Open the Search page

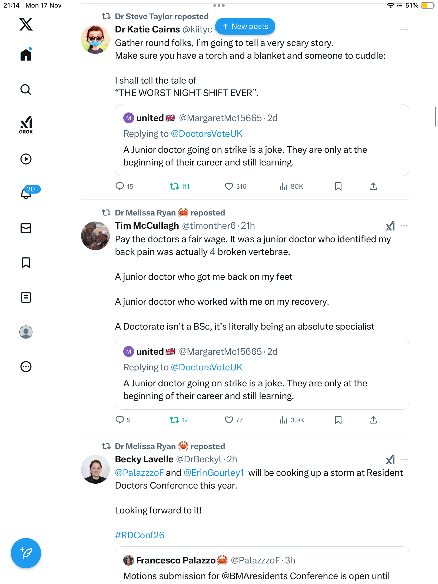[26, 89]
